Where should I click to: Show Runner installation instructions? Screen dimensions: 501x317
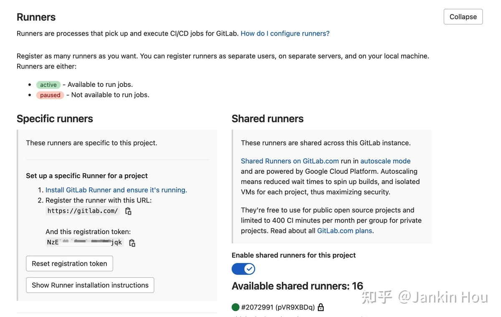pos(90,285)
